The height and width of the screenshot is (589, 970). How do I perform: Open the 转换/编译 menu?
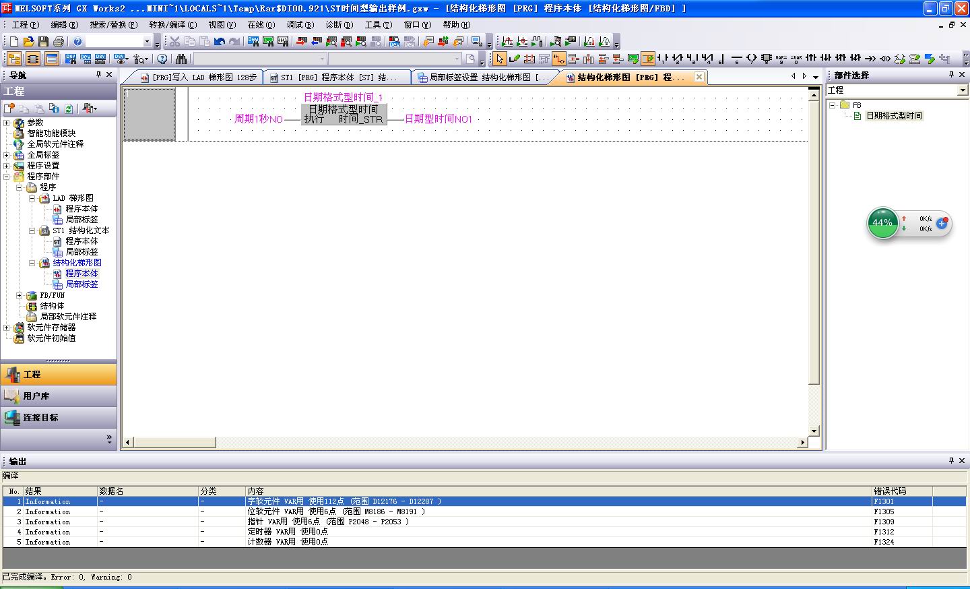pos(172,24)
